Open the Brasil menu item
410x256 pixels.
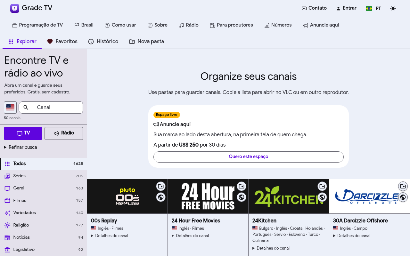coord(84,25)
